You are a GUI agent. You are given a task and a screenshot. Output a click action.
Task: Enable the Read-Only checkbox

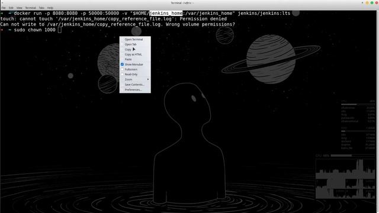click(x=123, y=75)
